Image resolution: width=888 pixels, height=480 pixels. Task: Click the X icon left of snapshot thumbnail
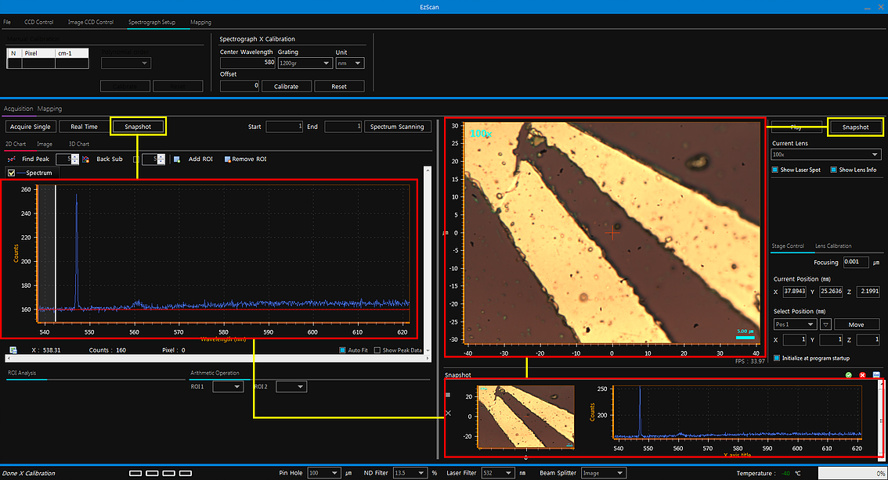(449, 414)
